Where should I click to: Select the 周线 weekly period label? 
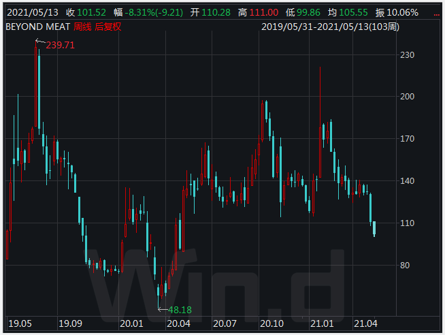[x=82, y=27]
